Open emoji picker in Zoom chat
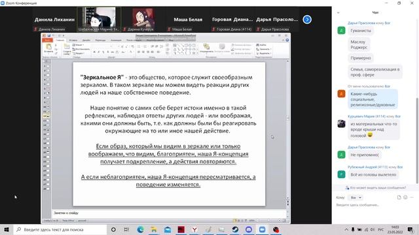This screenshot has height=235, width=419. 405,197
